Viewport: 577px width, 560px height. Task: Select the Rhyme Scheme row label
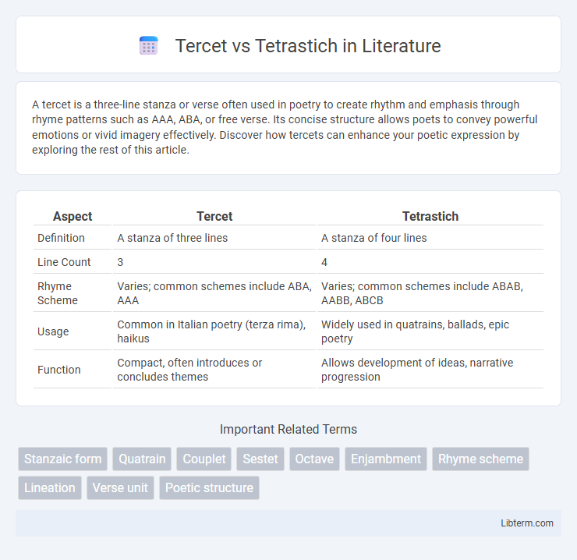tap(58, 293)
